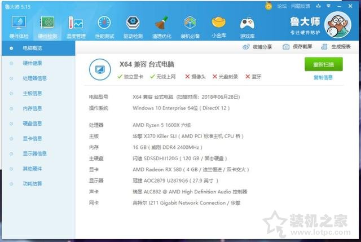Click the gold medal icon in title bar

(x=268, y=6)
